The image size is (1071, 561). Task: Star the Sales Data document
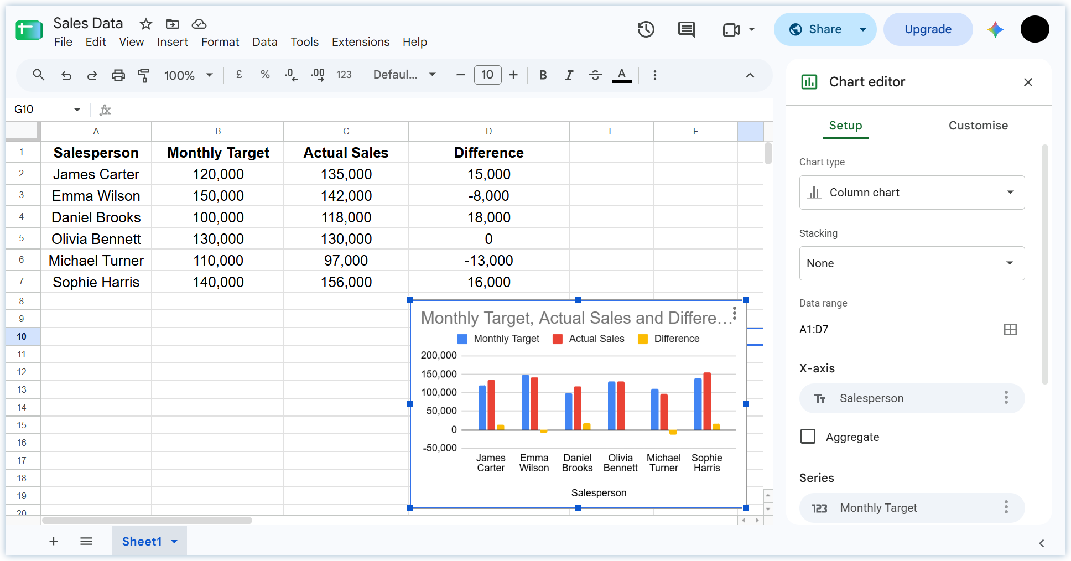pos(146,24)
